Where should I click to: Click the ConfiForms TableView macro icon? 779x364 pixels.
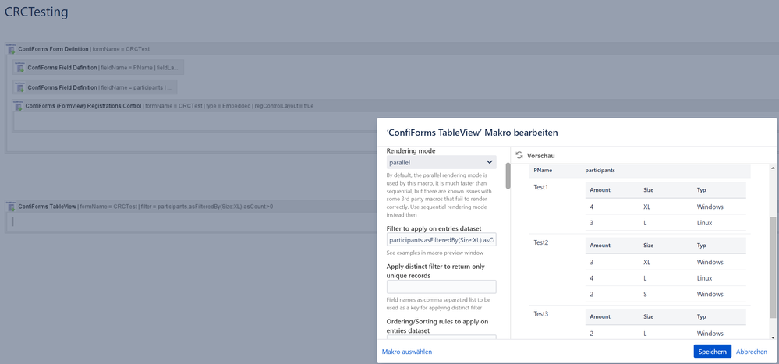click(11, 207)
